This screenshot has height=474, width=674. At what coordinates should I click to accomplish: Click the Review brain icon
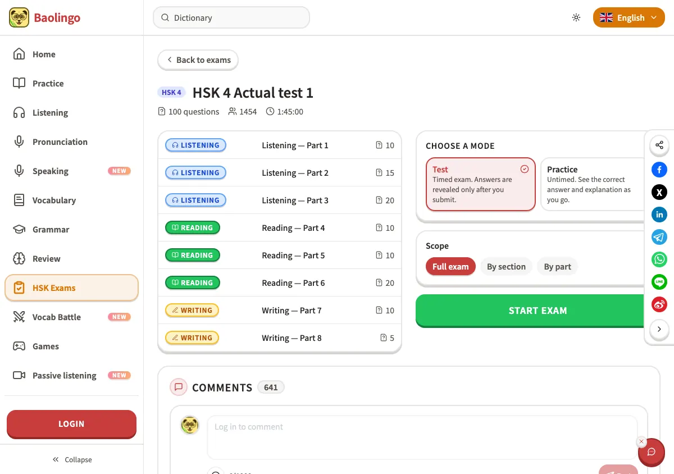pyautogui.click(x=19, y=258)
